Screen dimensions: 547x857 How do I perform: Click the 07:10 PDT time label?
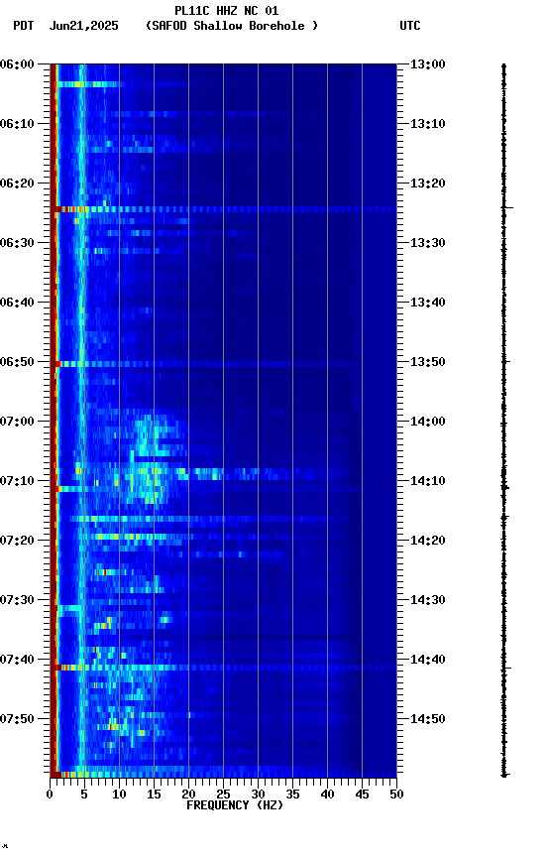pyautogui.click(x=17, y=481)
